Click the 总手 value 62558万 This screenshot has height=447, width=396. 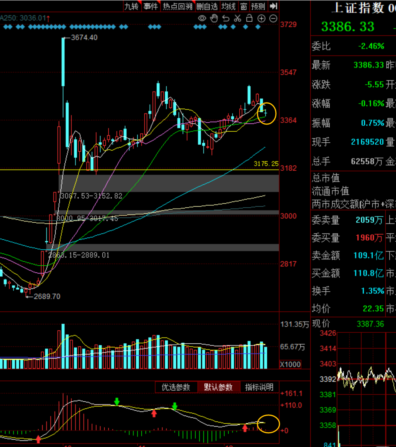pos(367,162)
